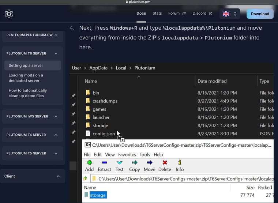Click the external link icon beside Discord

click(x=210, y=14)
